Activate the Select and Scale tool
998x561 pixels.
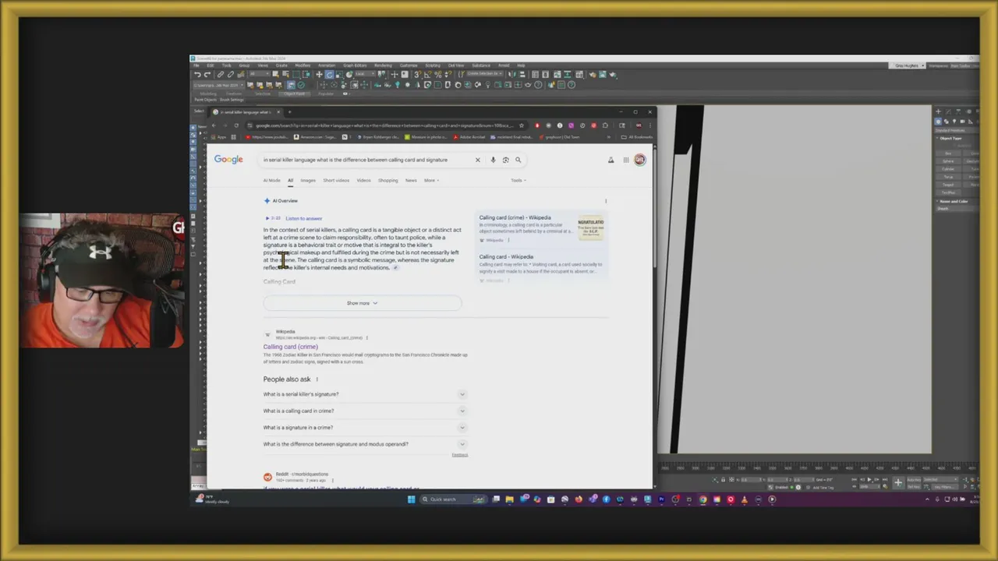(x=339, y=75)
